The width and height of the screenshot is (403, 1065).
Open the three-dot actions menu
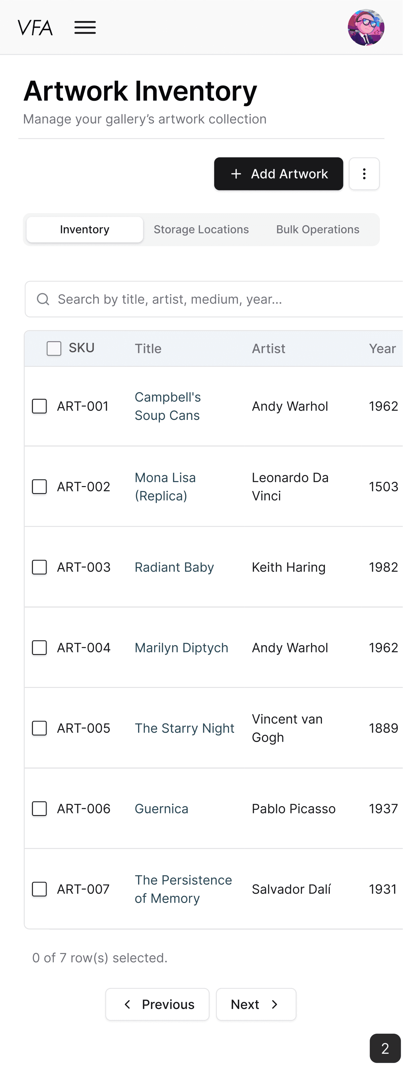[x=364, y=174]
